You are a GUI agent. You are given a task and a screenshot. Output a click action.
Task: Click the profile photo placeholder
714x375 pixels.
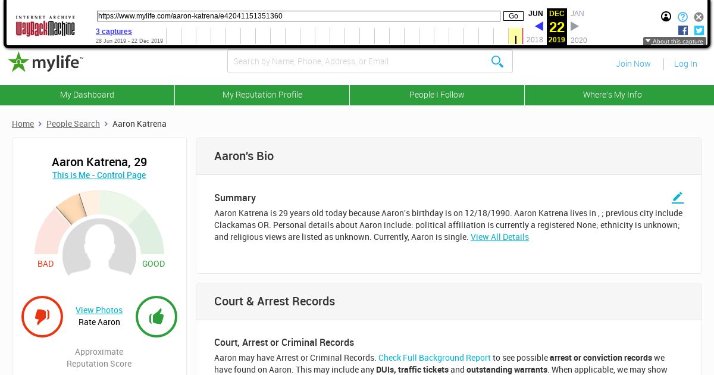point(99,247)
